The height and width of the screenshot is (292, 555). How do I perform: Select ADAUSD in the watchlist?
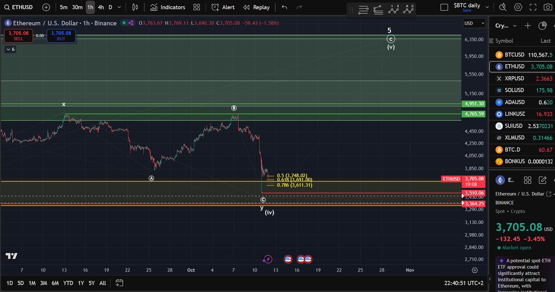tap(523, 102)
